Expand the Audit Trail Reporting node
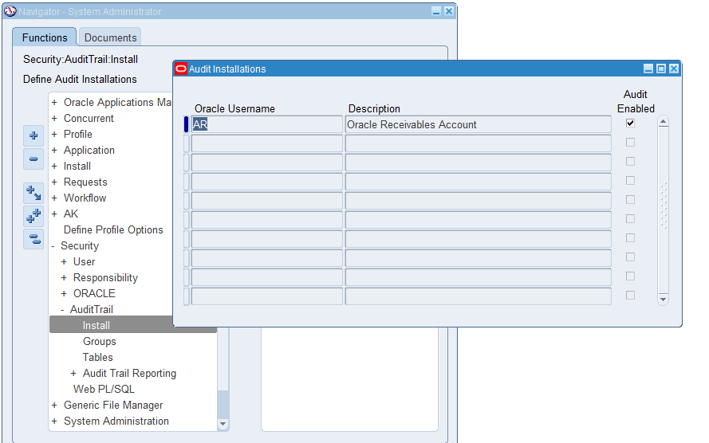This screenshot has width=709, height=443. 73,374
